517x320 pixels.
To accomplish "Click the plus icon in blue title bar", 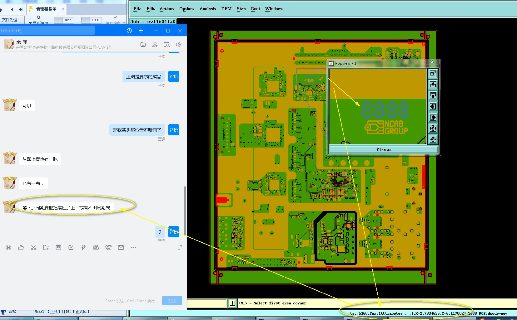I will (x=141, y=31).
